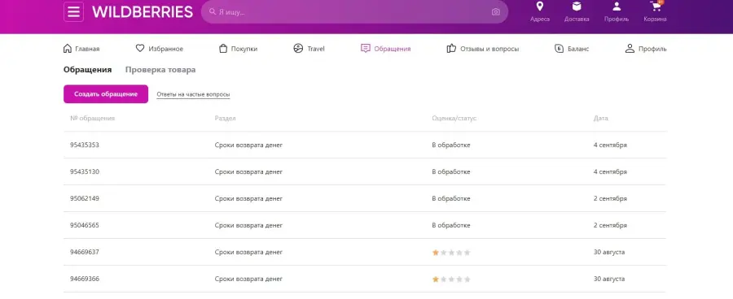Click the Дата column header
This screenshot has height=299, width=733.
point(601,119)
